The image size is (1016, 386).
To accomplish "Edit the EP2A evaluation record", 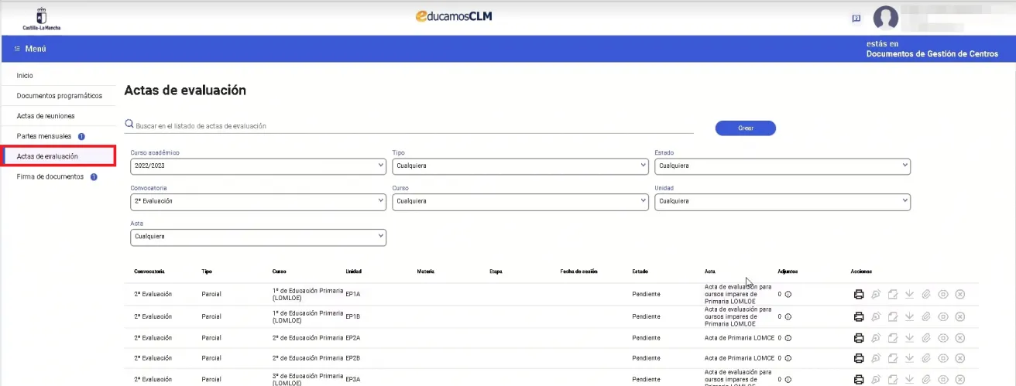I will [893, 338].
